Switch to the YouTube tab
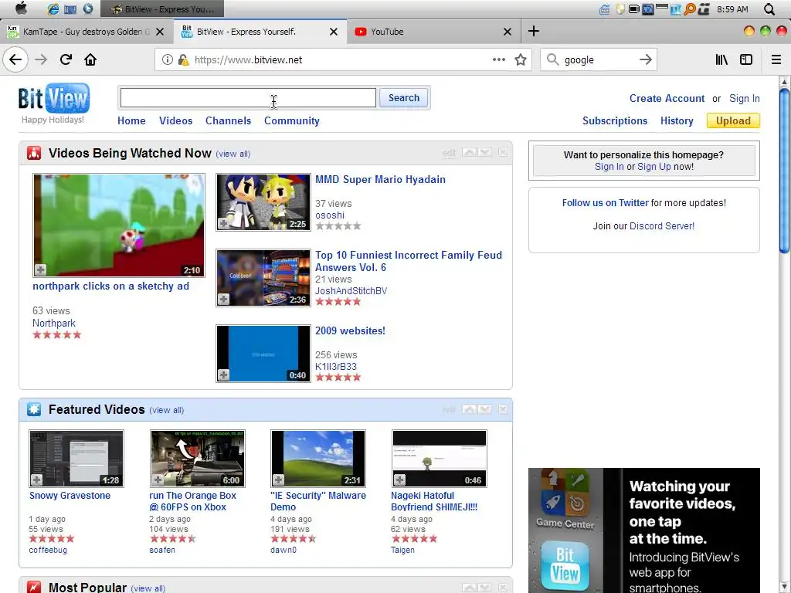 433,32
